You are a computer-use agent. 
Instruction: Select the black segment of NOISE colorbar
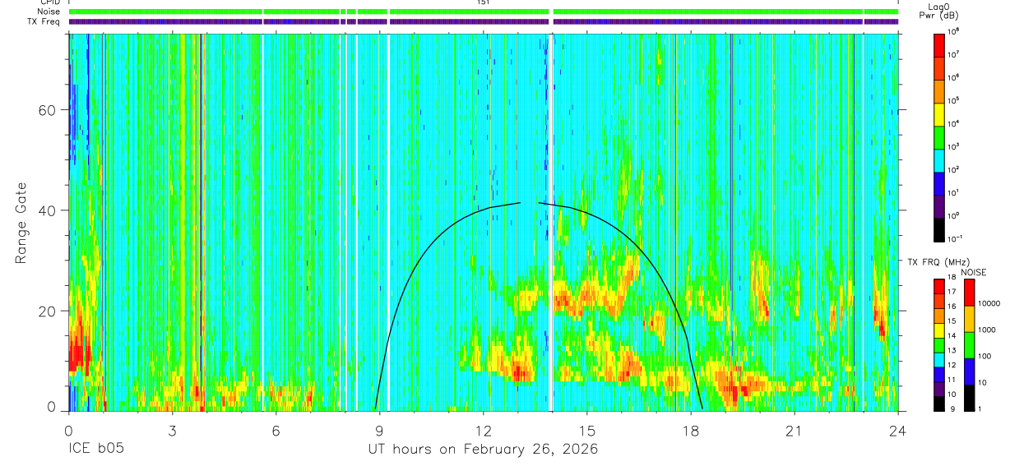click(x=968, y=397)
